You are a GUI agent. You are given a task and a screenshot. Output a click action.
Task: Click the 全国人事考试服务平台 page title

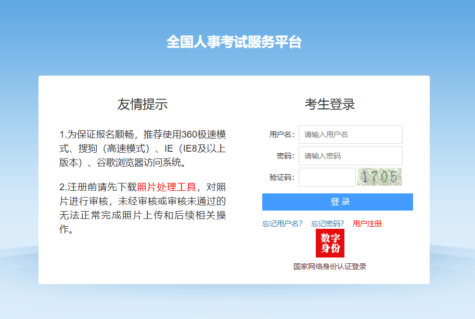234,42
